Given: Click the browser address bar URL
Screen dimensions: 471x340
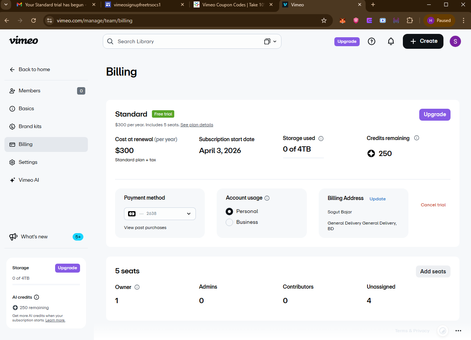Looking at the screenshot, I should (95, 20).
